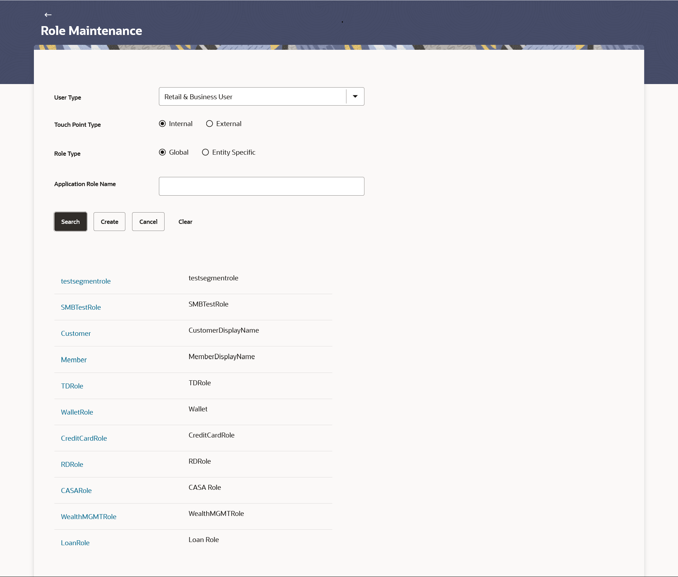The height and width of the screenshot is (577, 678).
Task: Select the Internal touch point radio
Action: point(162,124)
